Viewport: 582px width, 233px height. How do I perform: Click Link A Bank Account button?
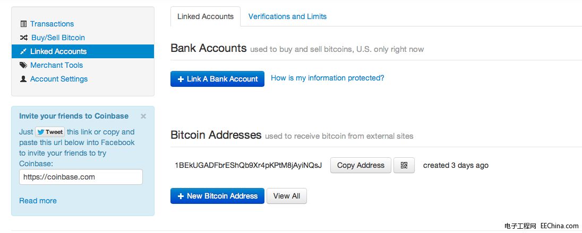pyautogui.click(x=218, y=79)
